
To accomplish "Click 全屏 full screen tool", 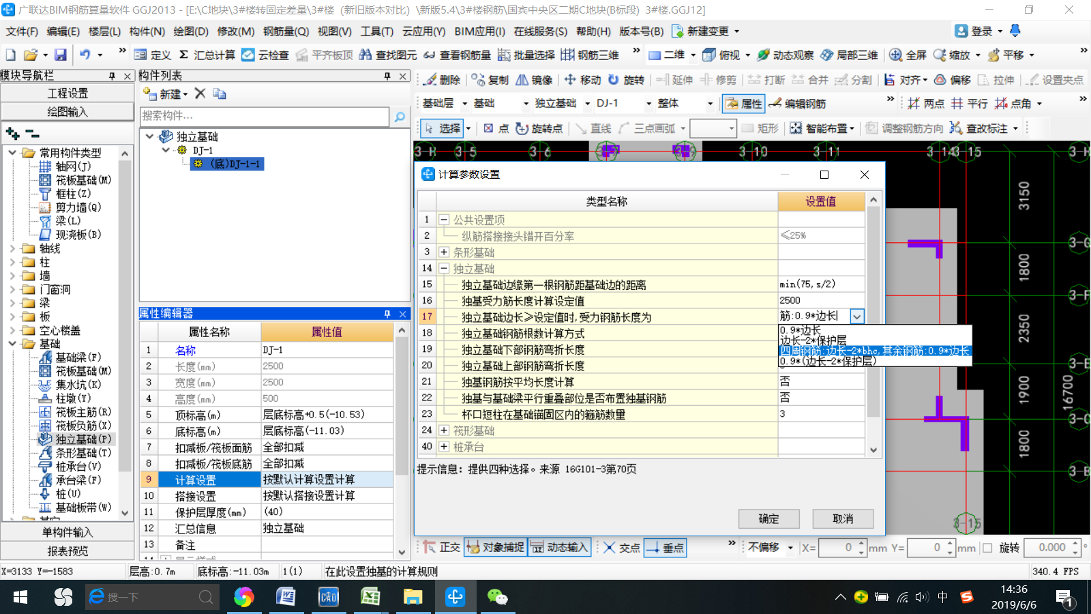I will click(x=908, y=55).
